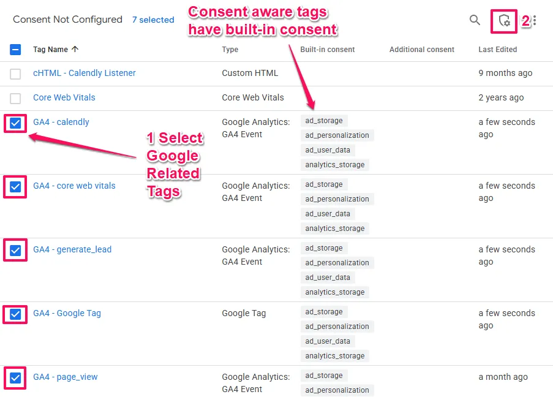Open the consent settings shield icon

[504, 21]
